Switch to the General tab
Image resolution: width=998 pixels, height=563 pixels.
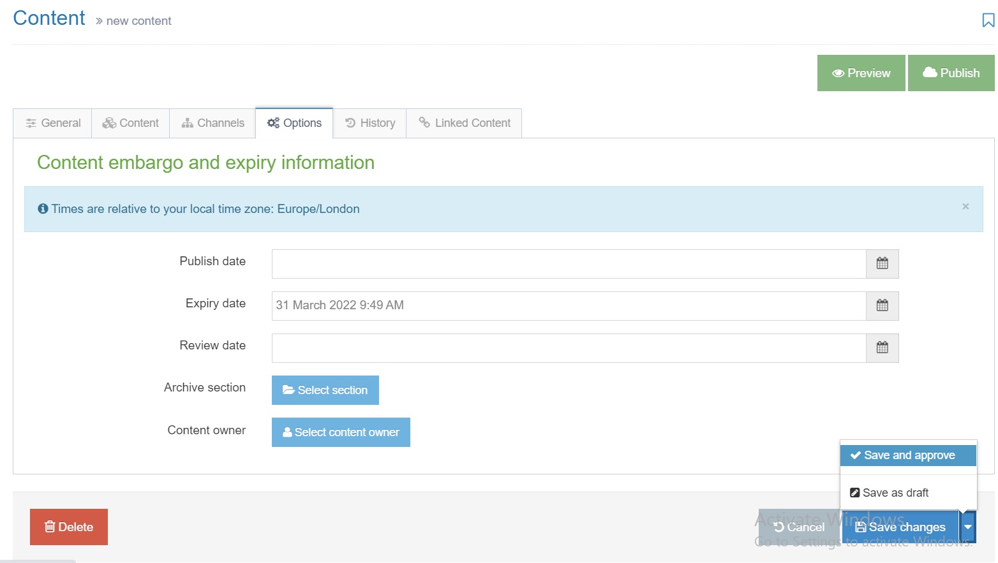pos(52,122)
